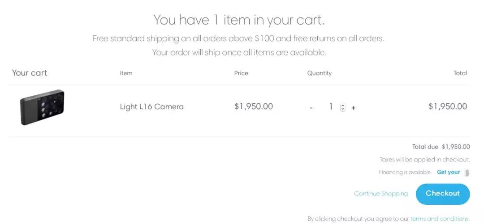Click the Total column header

point(460,73)
